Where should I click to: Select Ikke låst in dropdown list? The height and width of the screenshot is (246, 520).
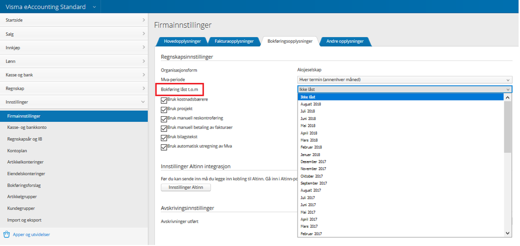pyautogui.click(x=401, y=97)
